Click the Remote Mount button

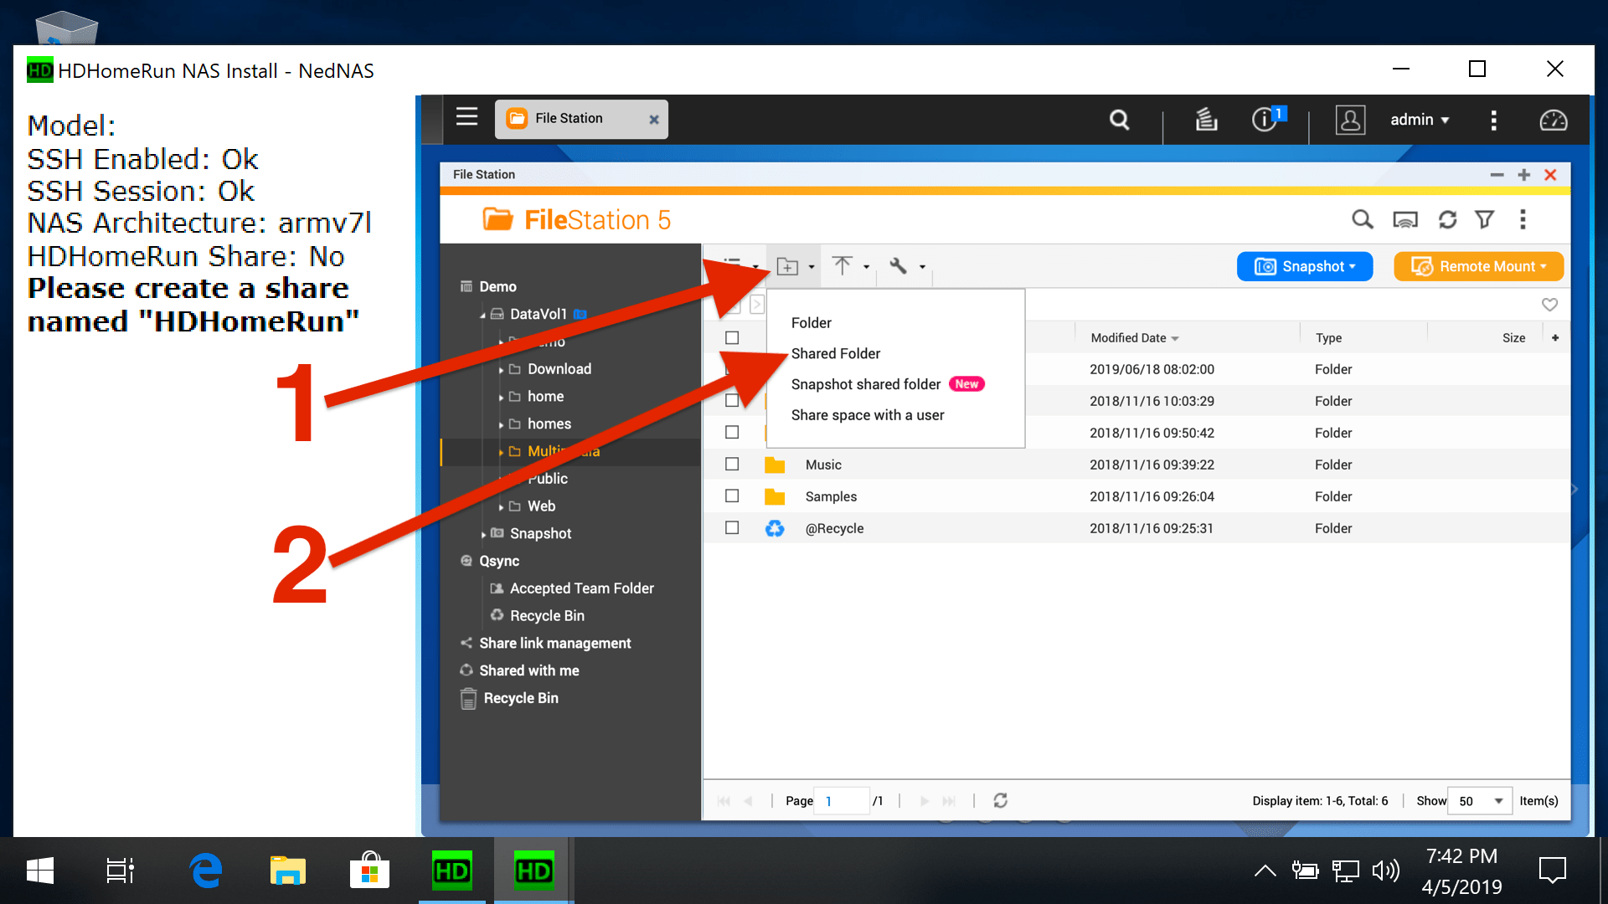[1477, 266]
